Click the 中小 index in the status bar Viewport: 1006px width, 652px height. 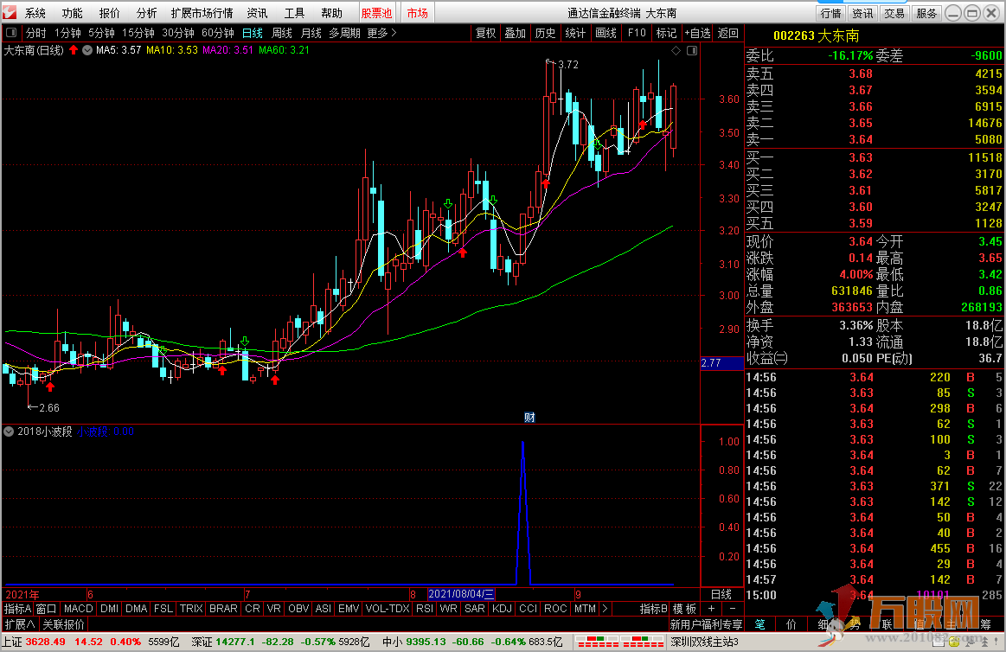472,642
